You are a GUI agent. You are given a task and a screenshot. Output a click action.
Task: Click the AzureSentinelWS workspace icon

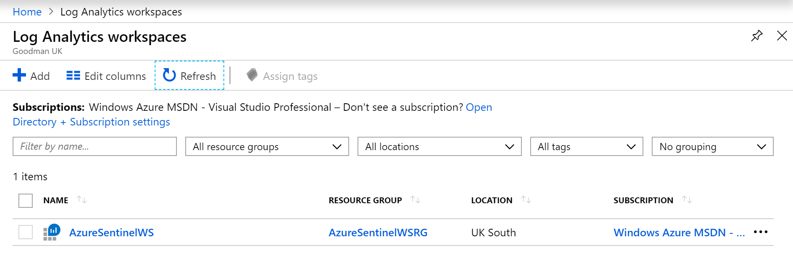click(52, 232)
